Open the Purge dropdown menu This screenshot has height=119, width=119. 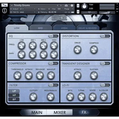[x=69, y=9]
